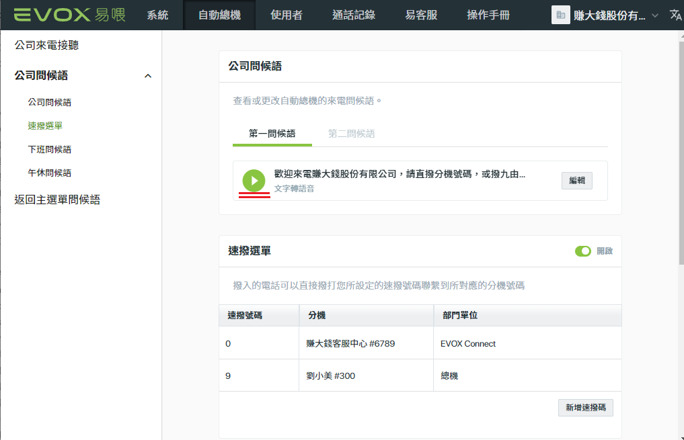Open 下班問候語 in the sidebar

tap(49, 149)
